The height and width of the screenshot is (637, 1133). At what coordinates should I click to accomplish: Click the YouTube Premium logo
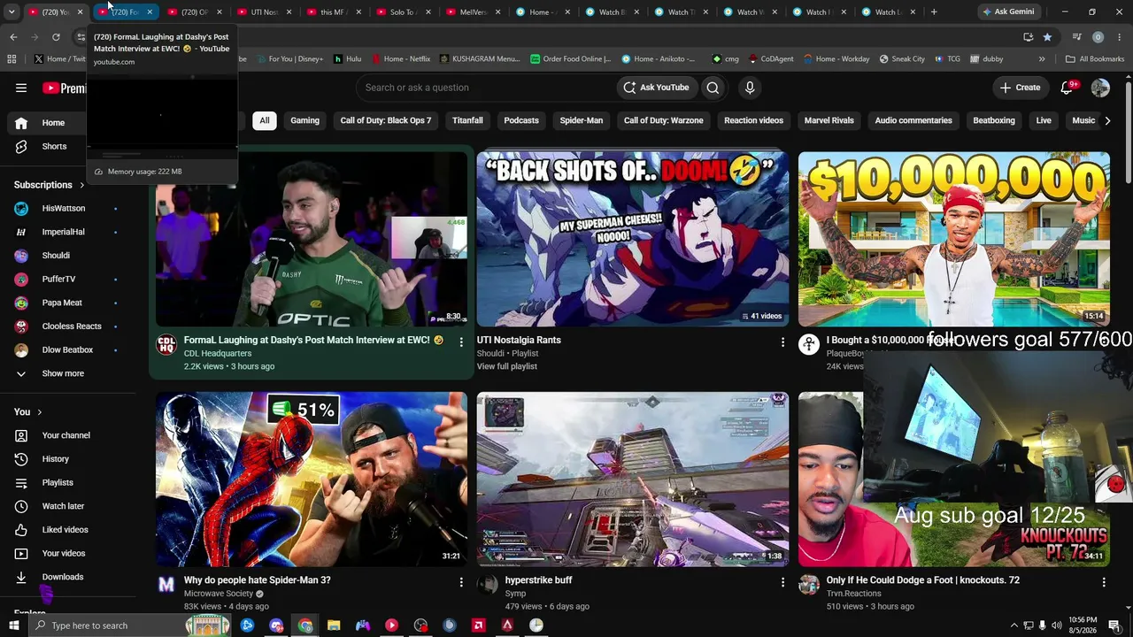click(x=64, y=88)
